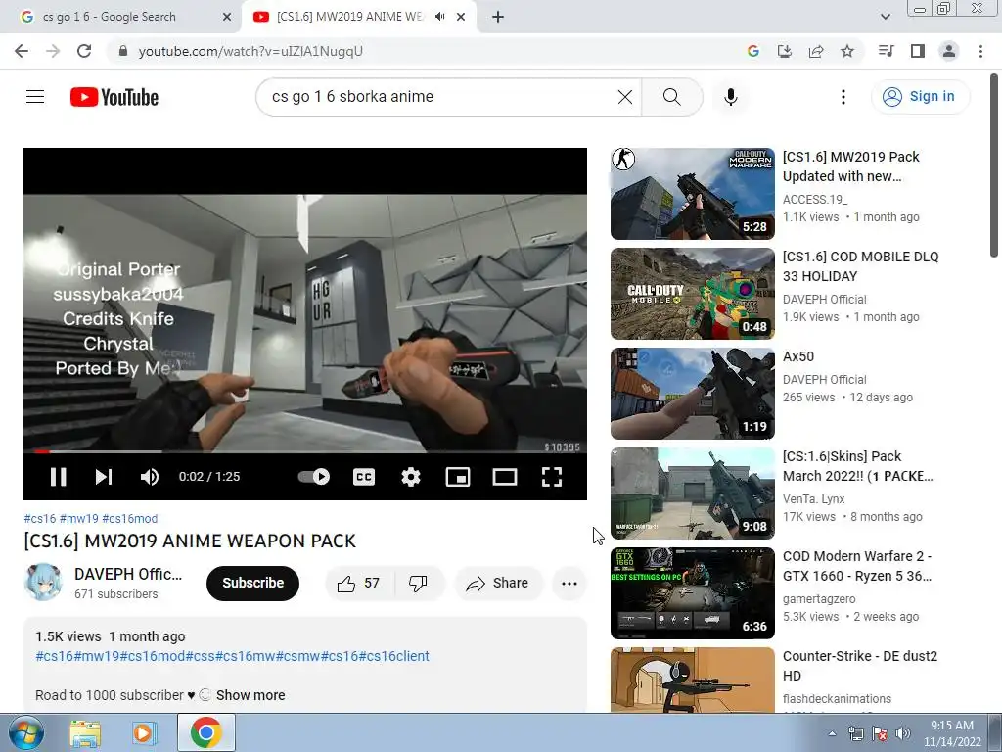Image resolution: width=1002 pixels, height=752 pixels.
Task: Open a new browser tab
Action: tap(498, 17)
